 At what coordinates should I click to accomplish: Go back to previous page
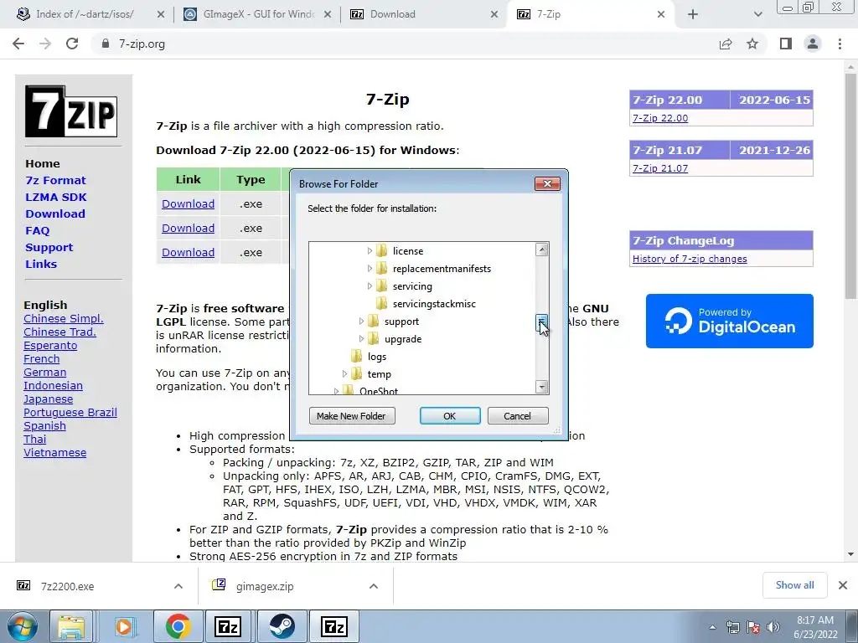tap(18, 44)
